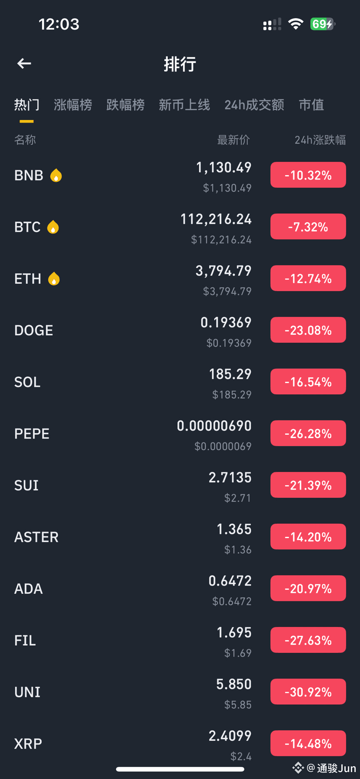Sort by the 名称 column header

click(x=25, y=140)
